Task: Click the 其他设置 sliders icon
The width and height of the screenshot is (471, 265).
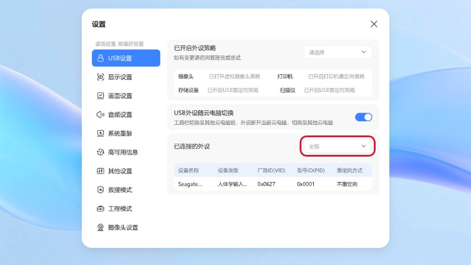Action: 100,171
